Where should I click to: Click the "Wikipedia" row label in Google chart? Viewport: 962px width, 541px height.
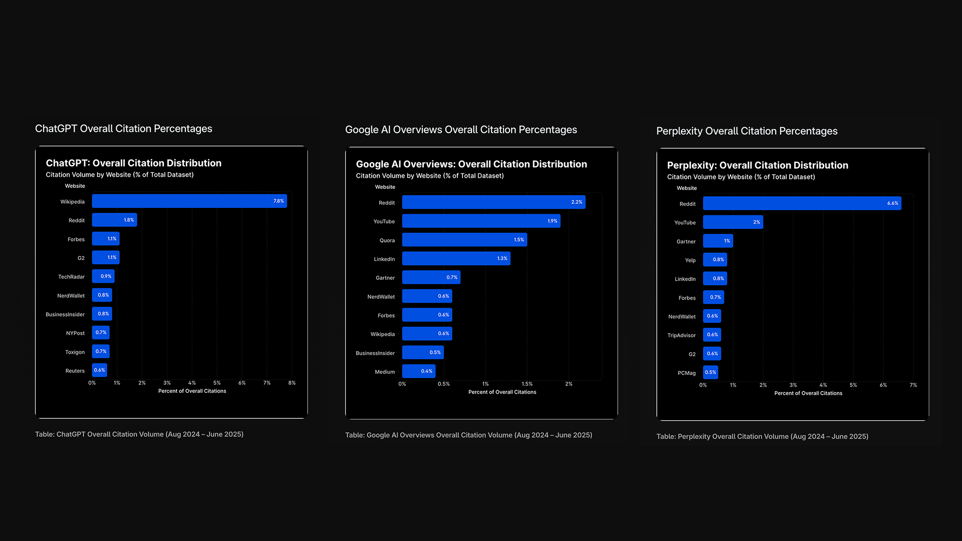(383, 335)
